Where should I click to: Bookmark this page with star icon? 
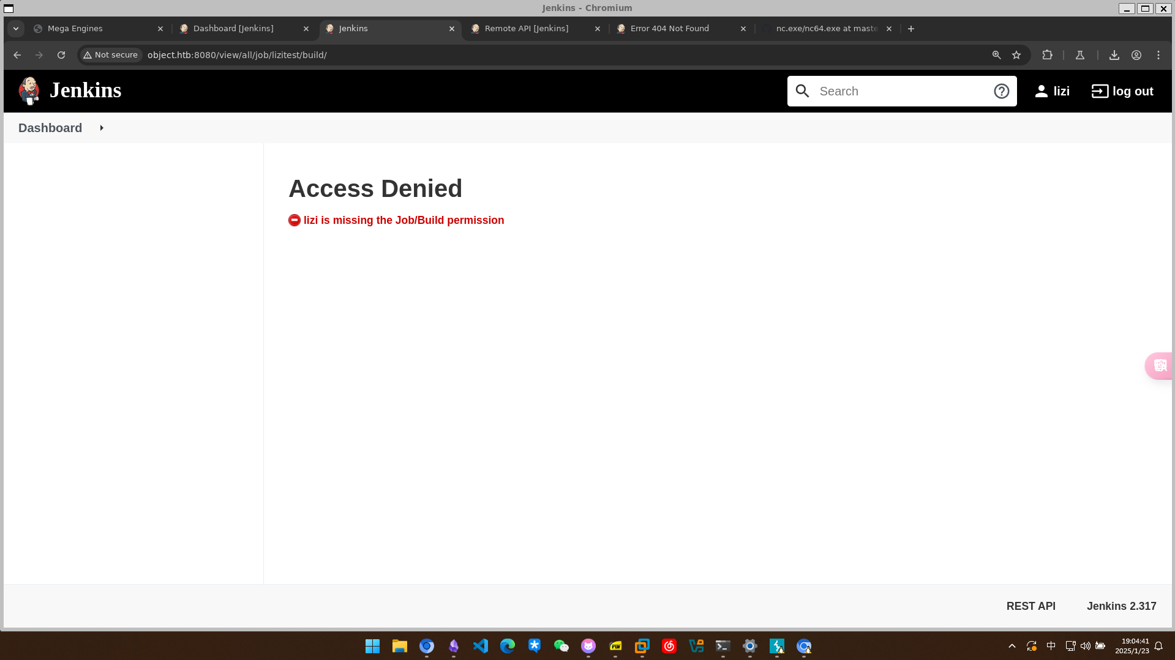(1016, 55)
